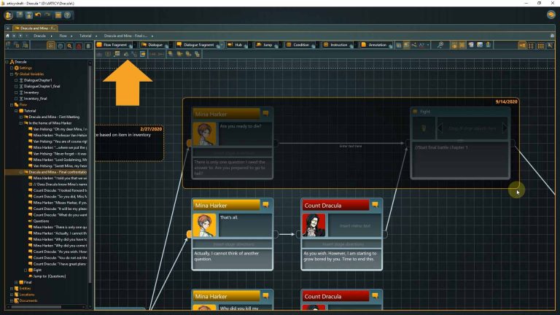The image size is (560, 315).
Task: Click the export icon with the upward arrow
Action: point(489,44)
